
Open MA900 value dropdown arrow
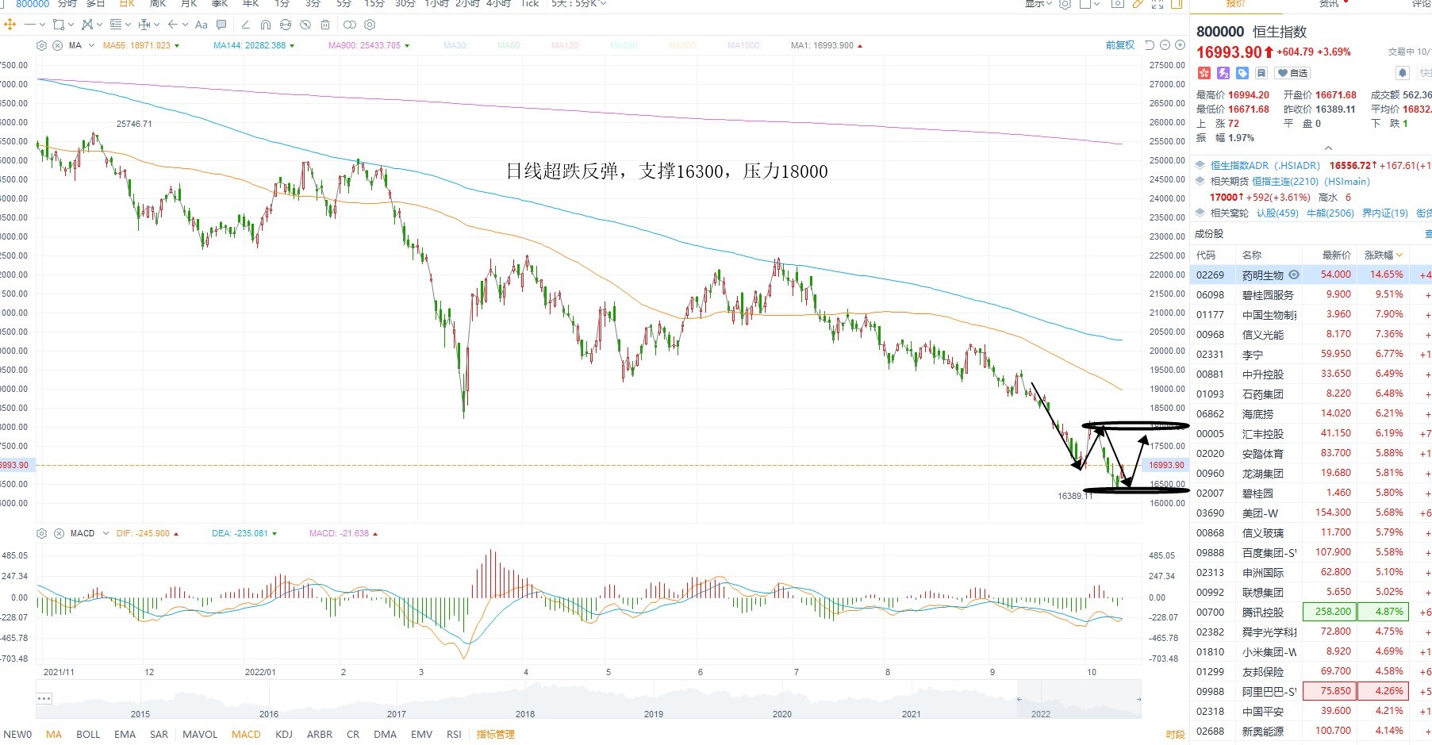[407, 46]
